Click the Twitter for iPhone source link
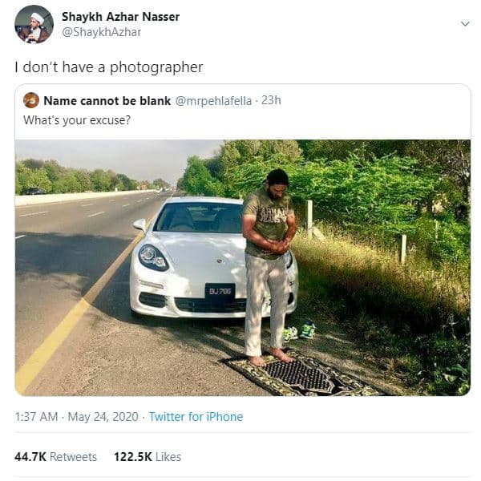The width and height of the screenshot is (481, 481). click(x=196, y=417)
